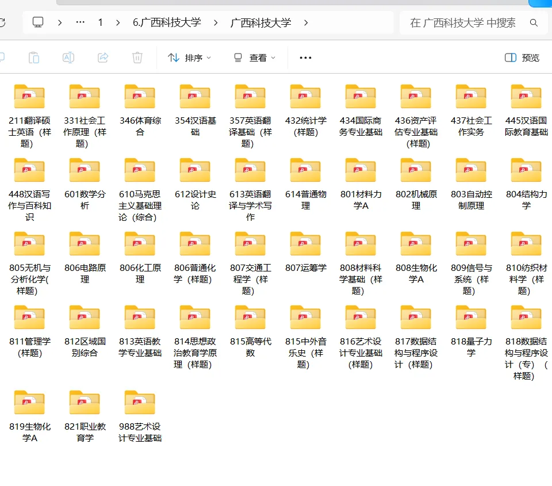Click label 808生物化学A
This screenshot has width=552, height=486.
pyautogui.click(x=416, y=274)
